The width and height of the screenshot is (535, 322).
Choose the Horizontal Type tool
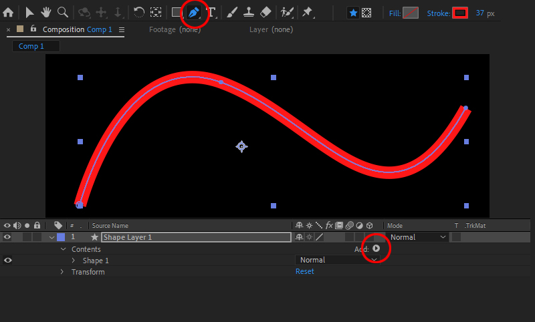point(211,12)
